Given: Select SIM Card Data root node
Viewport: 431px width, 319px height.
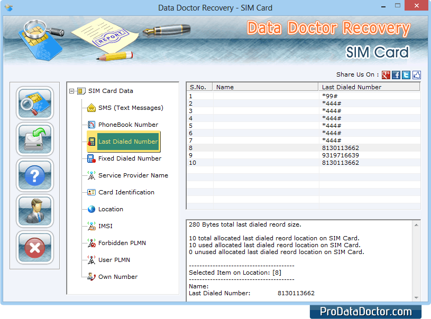Looking at the screenshot, I should [x=111, y=91].
